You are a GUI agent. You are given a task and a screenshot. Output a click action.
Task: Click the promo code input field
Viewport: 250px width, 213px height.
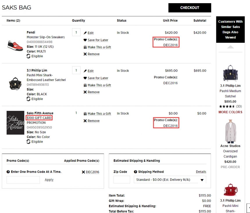click(x=23, y=180)
